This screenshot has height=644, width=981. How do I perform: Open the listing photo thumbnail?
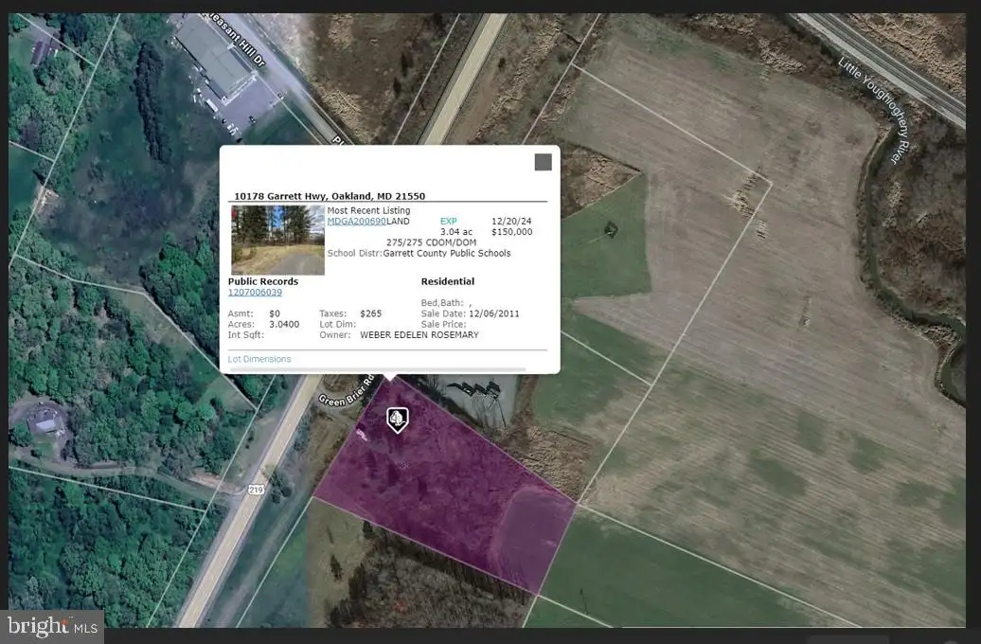(x=277, y=241)
